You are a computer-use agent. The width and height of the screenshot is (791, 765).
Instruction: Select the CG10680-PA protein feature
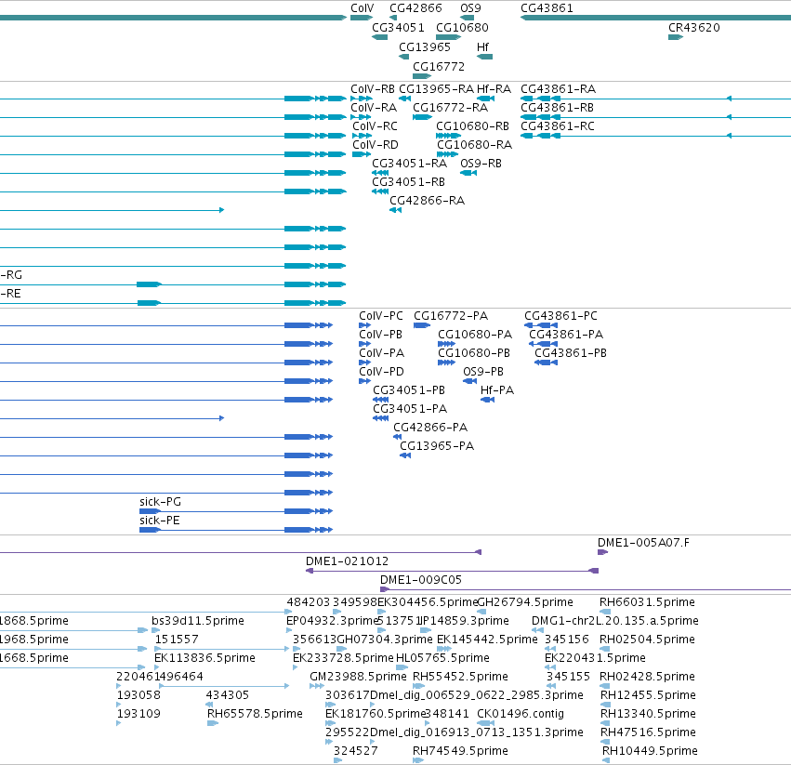pyautogui.click(x=446, y=344)
